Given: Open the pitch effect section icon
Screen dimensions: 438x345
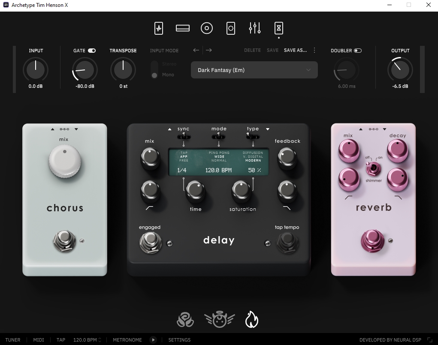Looking at the screenshot, I should point(159,28).
